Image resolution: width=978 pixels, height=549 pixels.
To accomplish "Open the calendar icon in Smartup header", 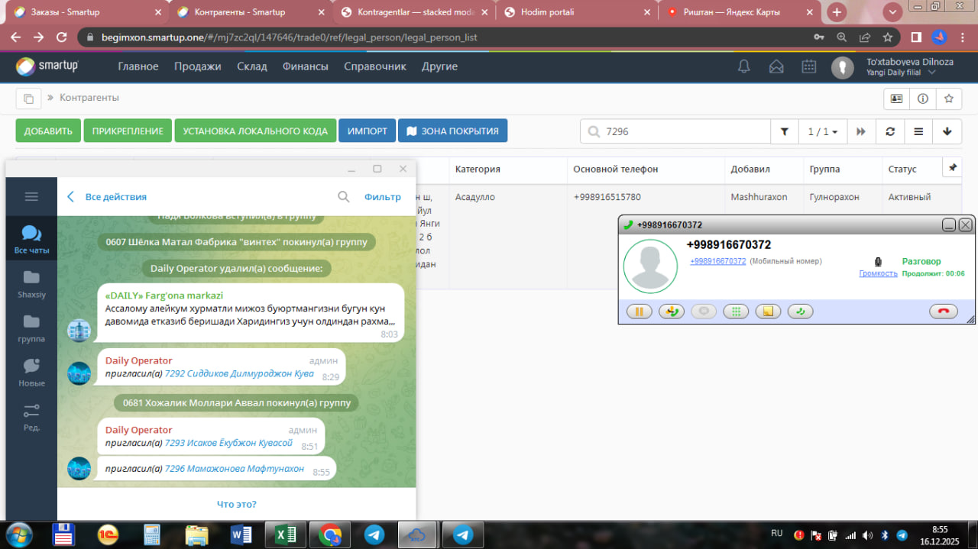I will [809, 67].
